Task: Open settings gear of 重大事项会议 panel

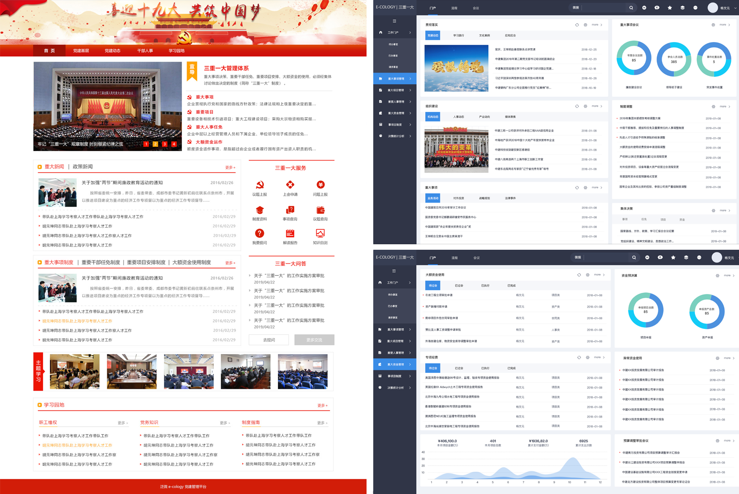Action: pos(713,25)
